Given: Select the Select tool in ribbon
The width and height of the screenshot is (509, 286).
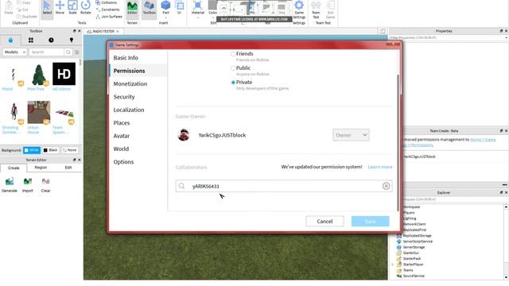Looking at the screenshot, I should [47, 8].
